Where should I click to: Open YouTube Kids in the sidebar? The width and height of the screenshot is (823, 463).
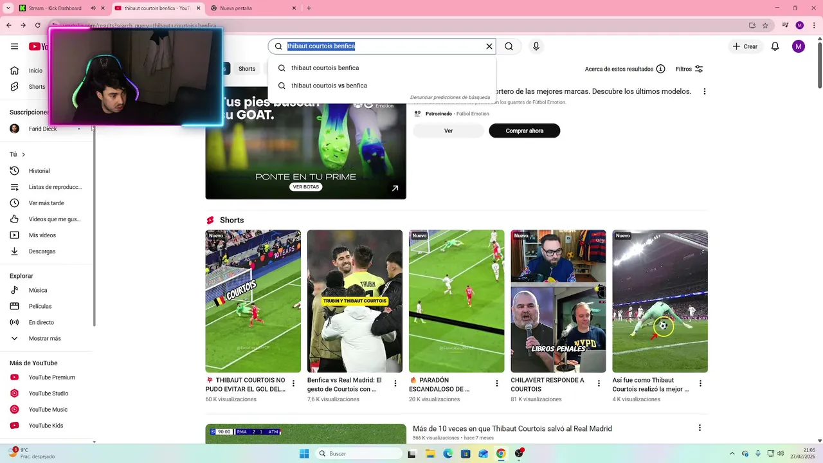point(46,426)
